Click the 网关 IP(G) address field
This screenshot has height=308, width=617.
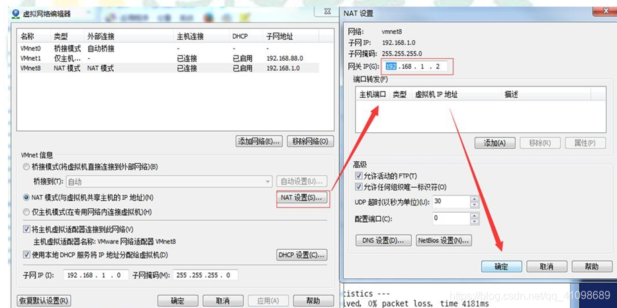click(415, 66)
